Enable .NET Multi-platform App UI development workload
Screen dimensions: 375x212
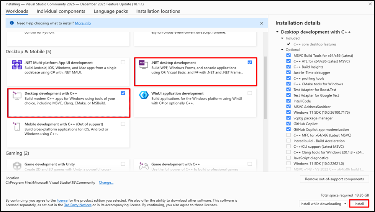tap(123, 62)
